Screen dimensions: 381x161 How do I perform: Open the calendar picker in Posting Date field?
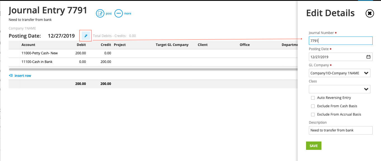[x=368, y=57]
